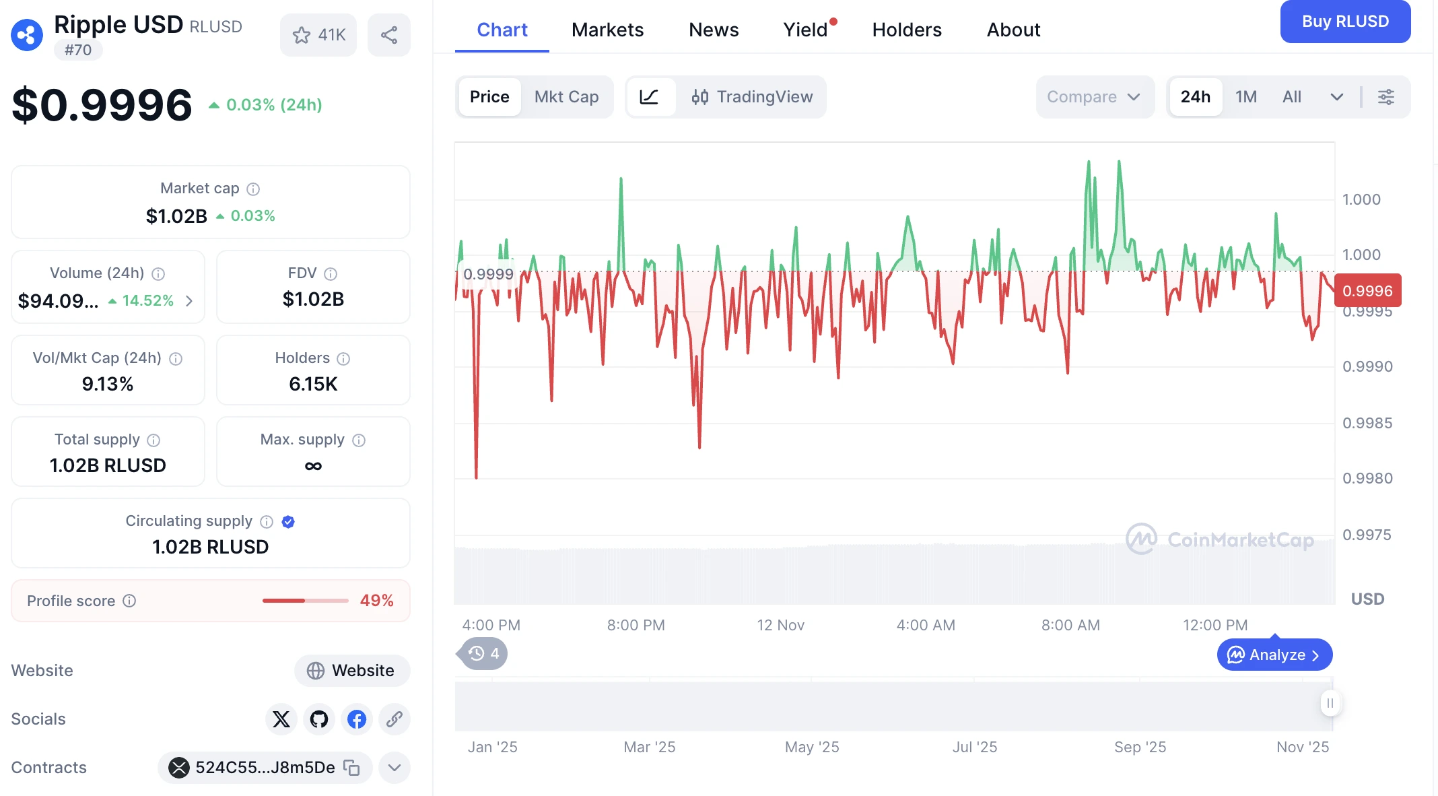Click the 9.13% Vol/Mkt Cap value
The image size is (1438, 796).
[x=108, y=385]
